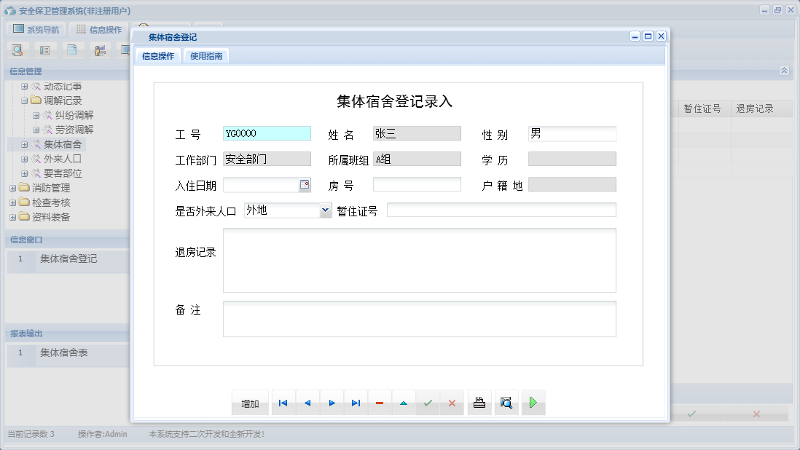Collapse the 调解记录 folder
800x450 pixels.
[25, 100]
